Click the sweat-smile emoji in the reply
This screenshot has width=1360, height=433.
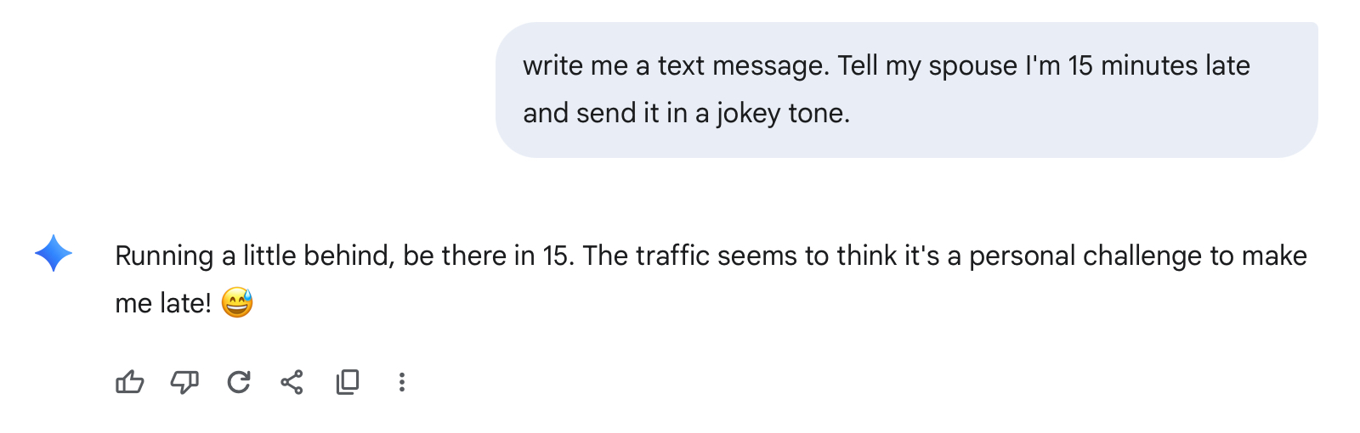pos(237,303)
